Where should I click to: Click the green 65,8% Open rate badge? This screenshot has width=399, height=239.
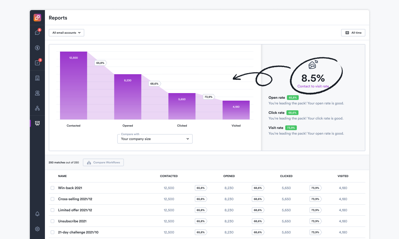(x=292, y=97)
